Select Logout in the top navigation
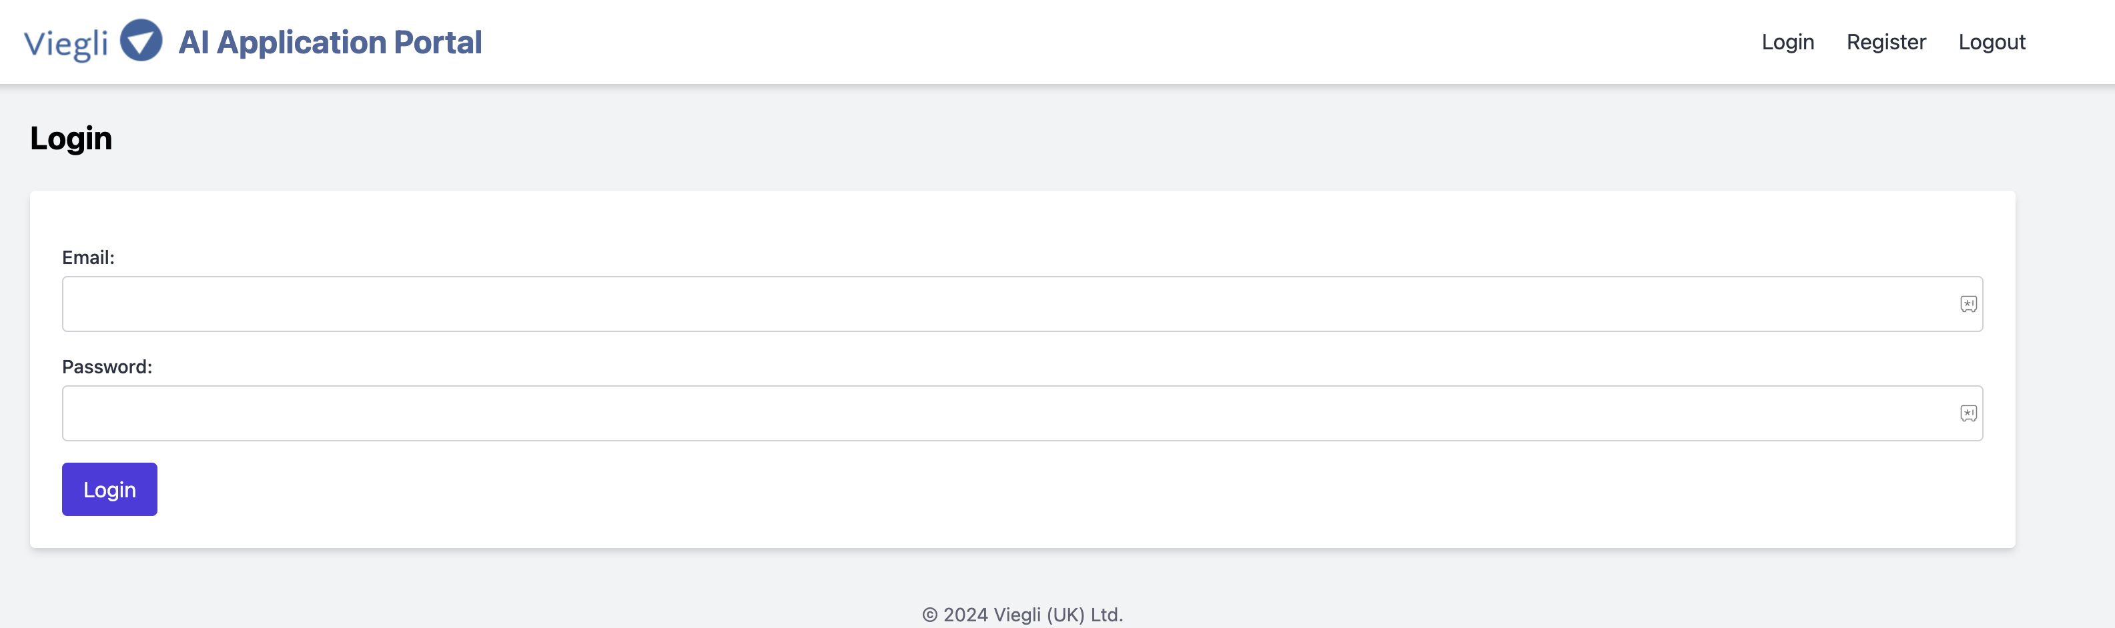The height and width of the screenshot is (628, 2115). (1992, 42)
